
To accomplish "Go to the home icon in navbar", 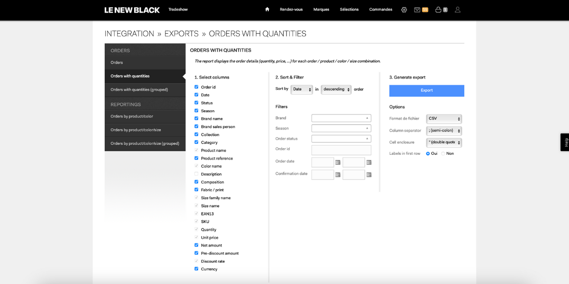I will [x=267, y=9].
